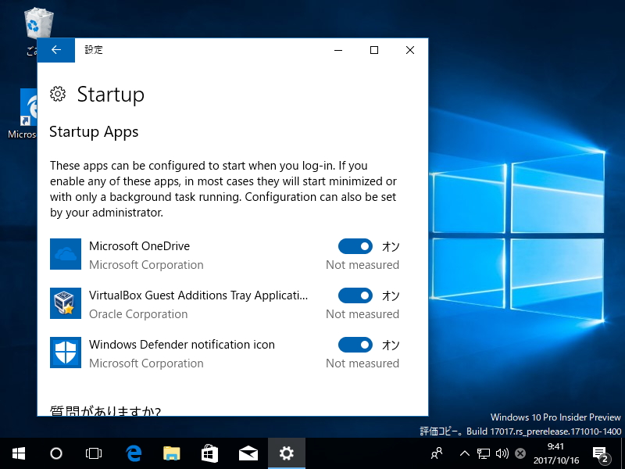Switch off Windows Defender notification icon toggle
625x469 pixels.
(355, 345)
